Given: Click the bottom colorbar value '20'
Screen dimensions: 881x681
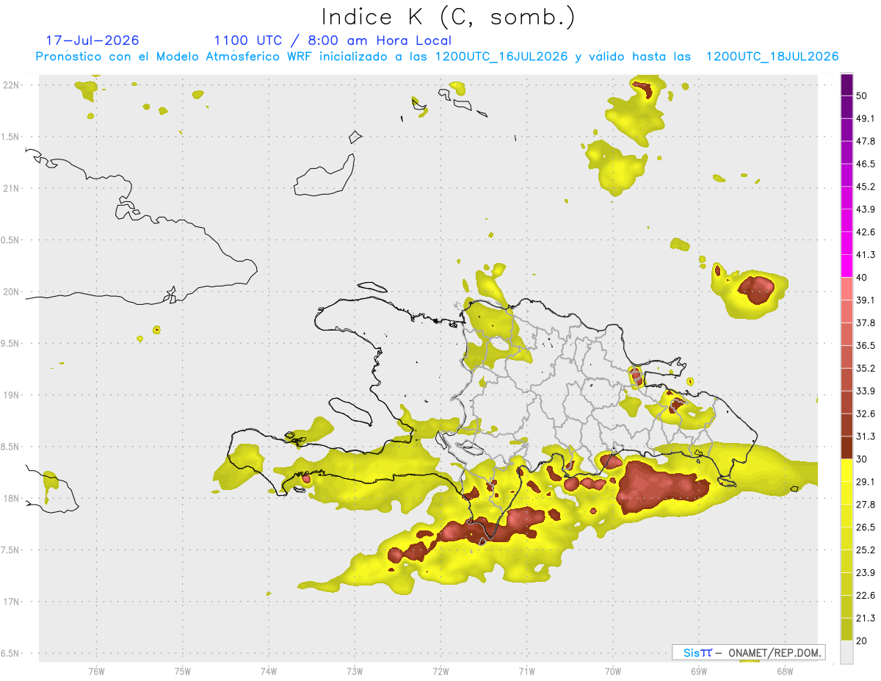Looking at the screenshot, I should [863, 641].
